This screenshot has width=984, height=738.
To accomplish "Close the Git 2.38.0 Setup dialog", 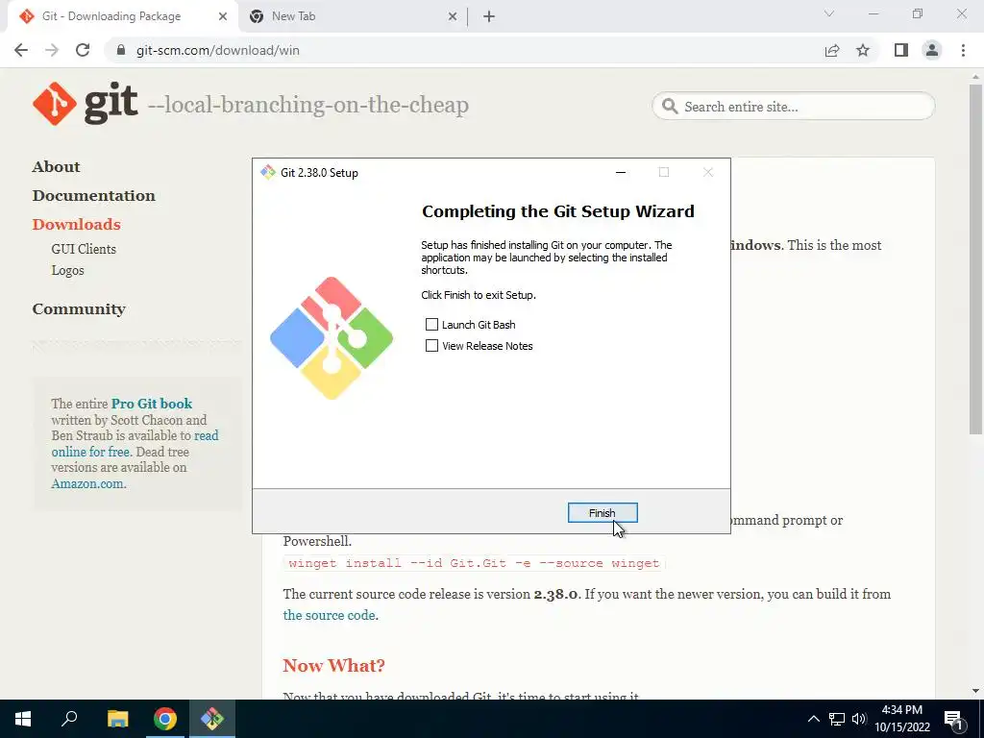I will [x=708, y=173].
